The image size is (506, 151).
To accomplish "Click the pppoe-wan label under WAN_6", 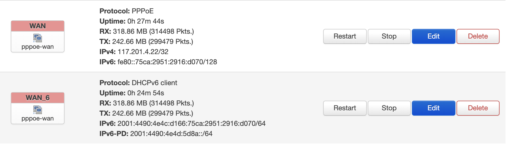I will tap(38, 119).
